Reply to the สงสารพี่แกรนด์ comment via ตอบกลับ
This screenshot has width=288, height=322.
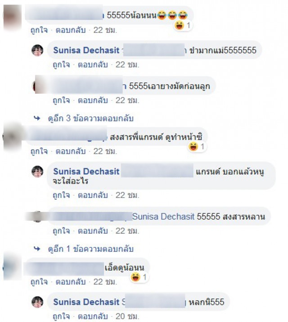(x=71, y=152)
